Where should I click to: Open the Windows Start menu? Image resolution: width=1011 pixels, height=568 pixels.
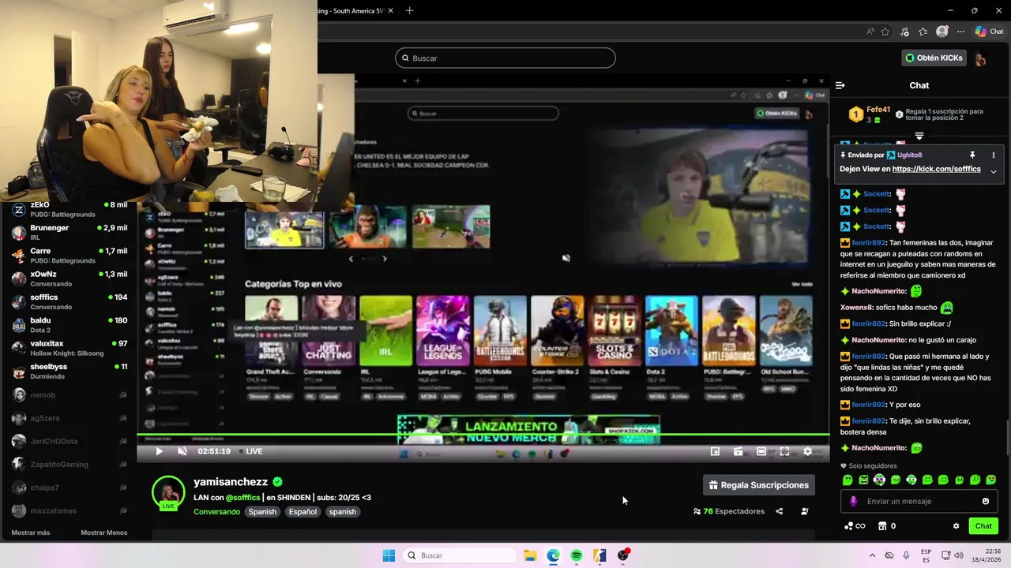[389, 555]
